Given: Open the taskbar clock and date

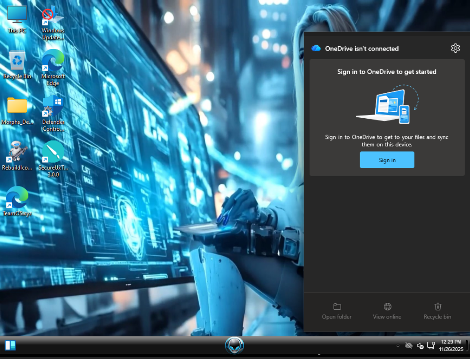Looking at the screenshot, I should pos(451,345).
